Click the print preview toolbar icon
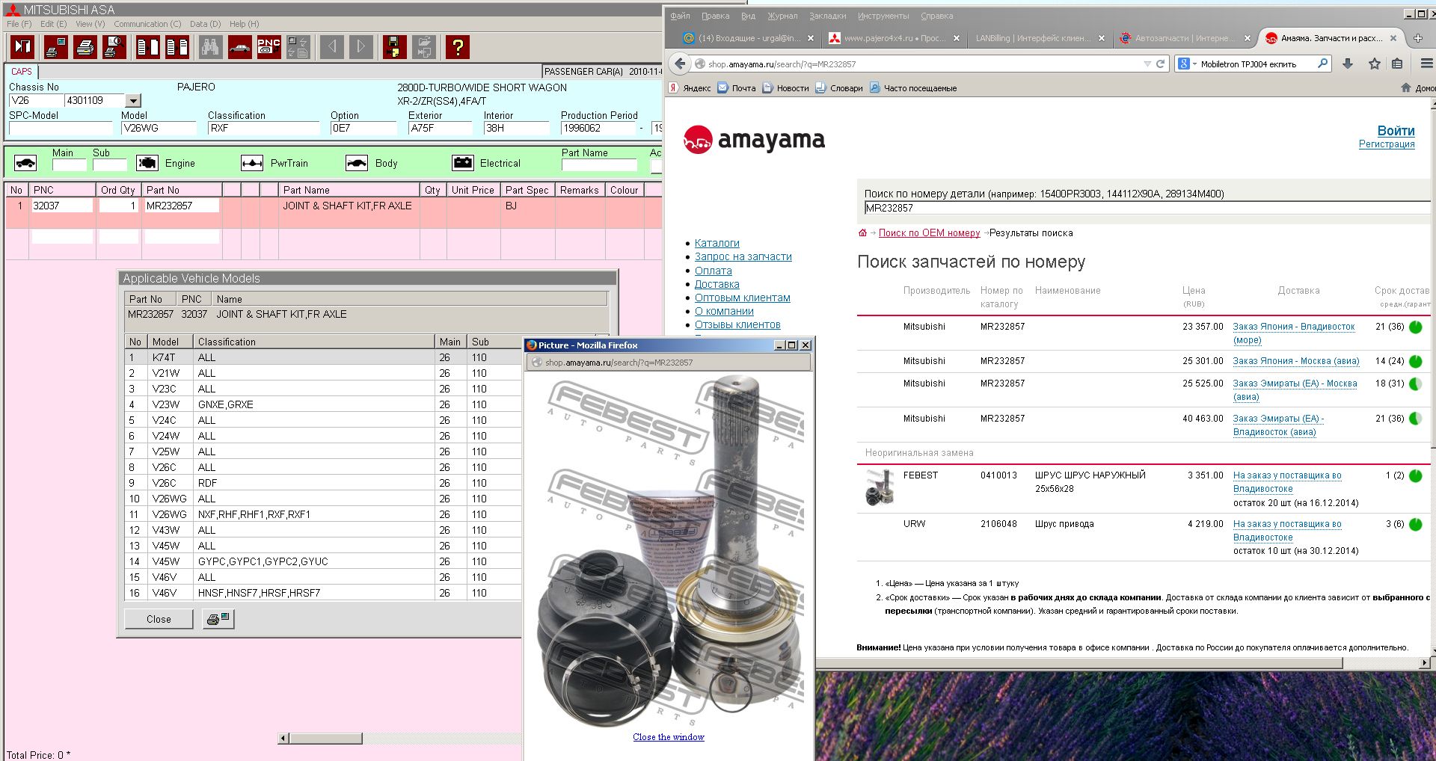This screenshot has height=761, width=1436. click(114, 47)
